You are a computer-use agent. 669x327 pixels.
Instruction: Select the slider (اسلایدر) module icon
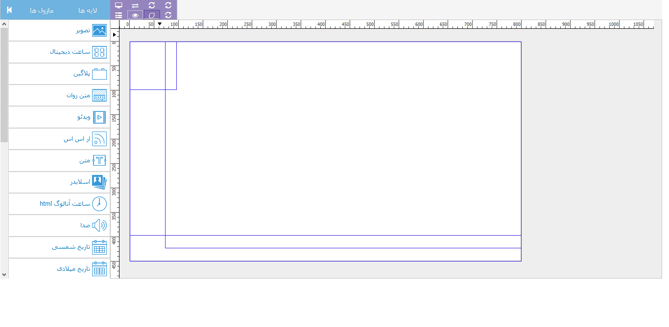99,182
